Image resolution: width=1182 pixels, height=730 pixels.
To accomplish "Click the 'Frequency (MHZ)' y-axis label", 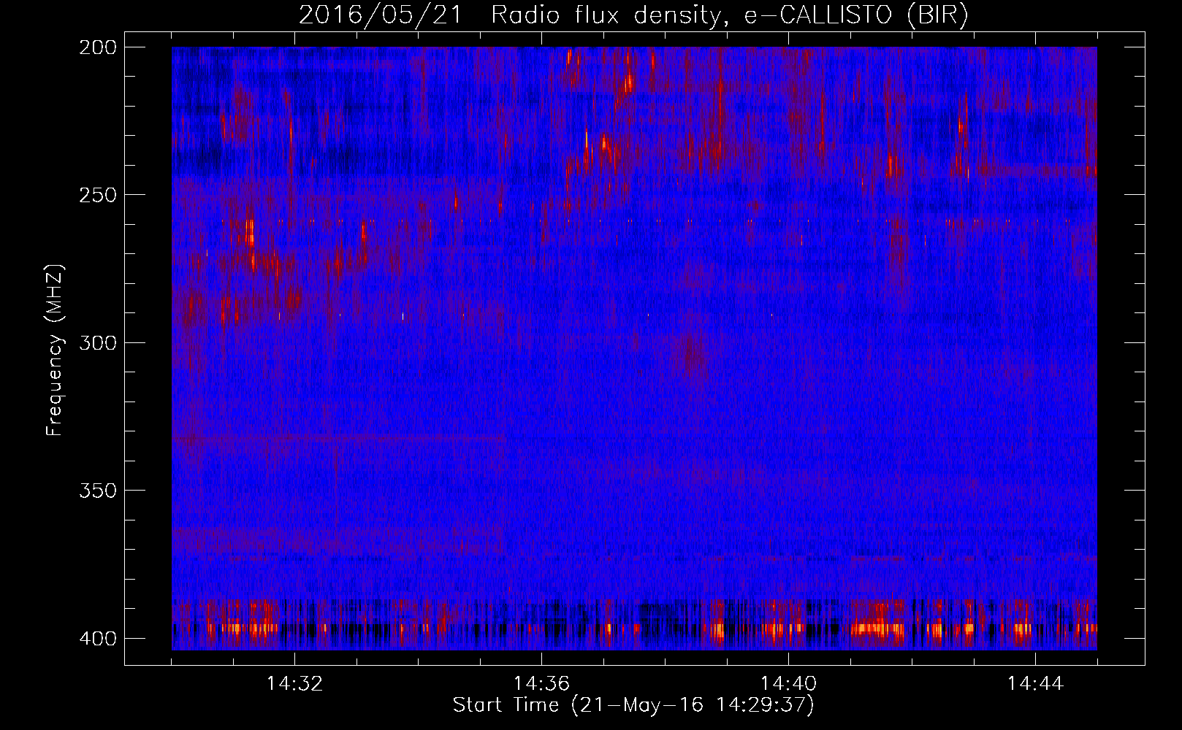I will coord(55,350).
